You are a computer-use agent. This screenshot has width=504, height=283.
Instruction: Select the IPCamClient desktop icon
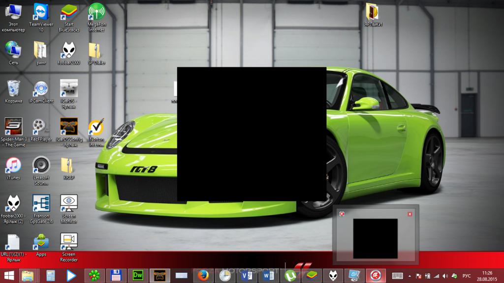tap(41, 88)
